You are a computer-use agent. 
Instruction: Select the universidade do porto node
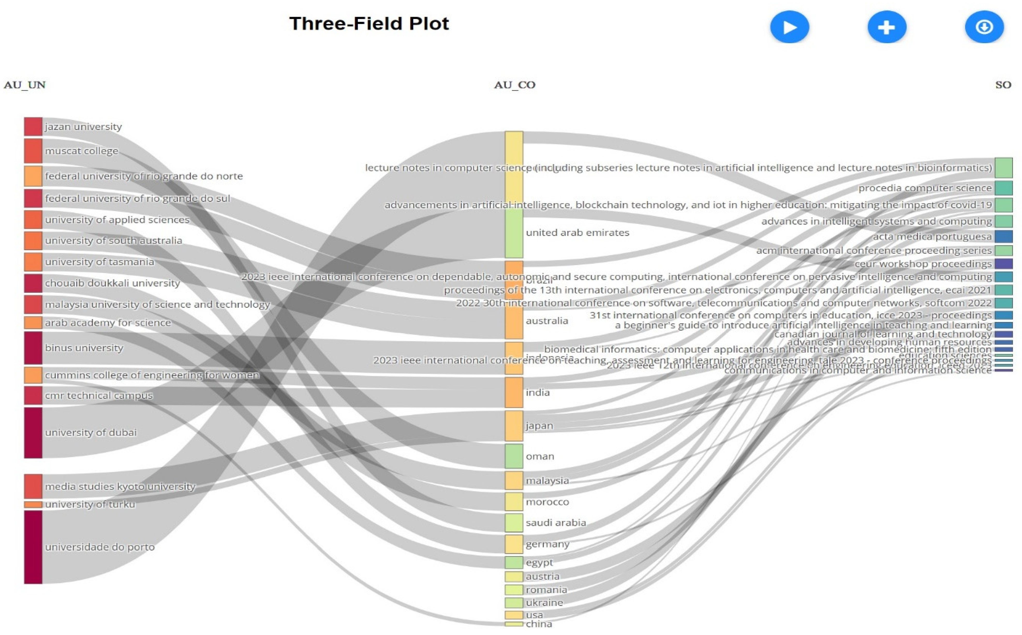tap(33, 547)
